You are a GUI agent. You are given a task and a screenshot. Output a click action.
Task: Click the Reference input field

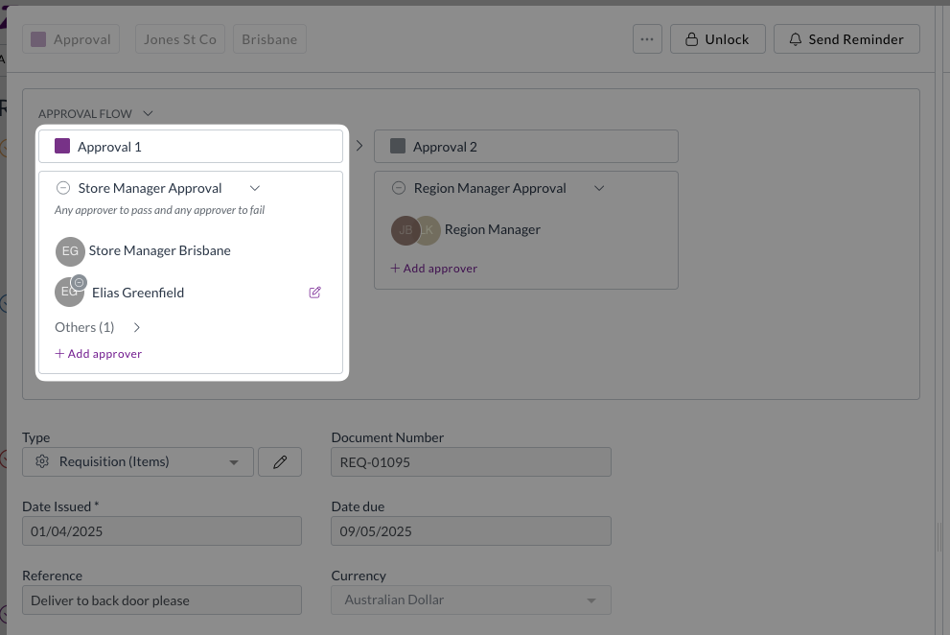pyautogui.click(x=161, y=600)
